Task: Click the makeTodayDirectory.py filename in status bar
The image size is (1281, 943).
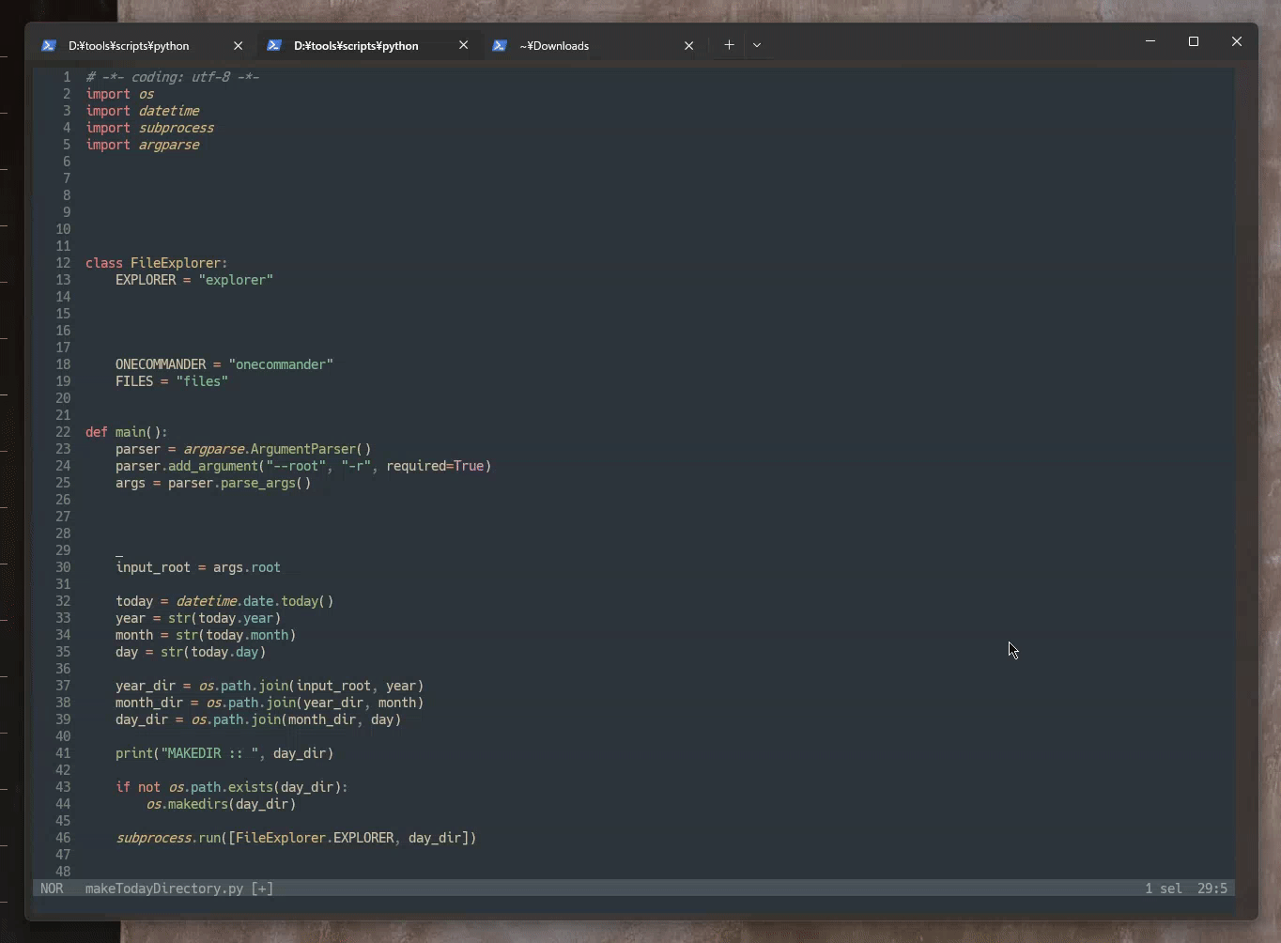Action: point(164,889)
